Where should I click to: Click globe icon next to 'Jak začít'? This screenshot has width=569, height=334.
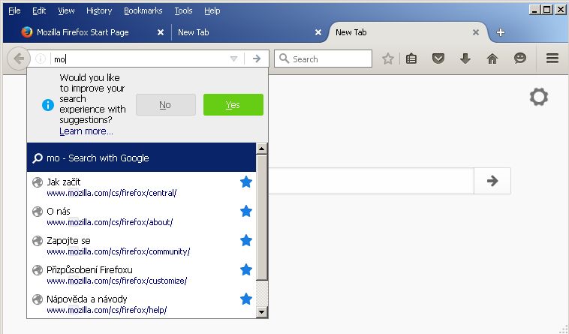[x=38, y=182]
